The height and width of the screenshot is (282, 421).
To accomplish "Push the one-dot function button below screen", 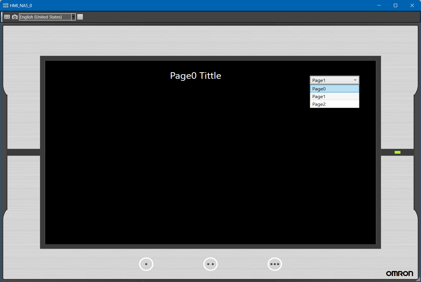I will coord(146,264).
